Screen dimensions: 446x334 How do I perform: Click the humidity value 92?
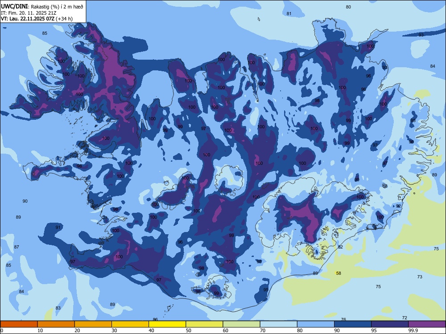(x=398, y=206)
